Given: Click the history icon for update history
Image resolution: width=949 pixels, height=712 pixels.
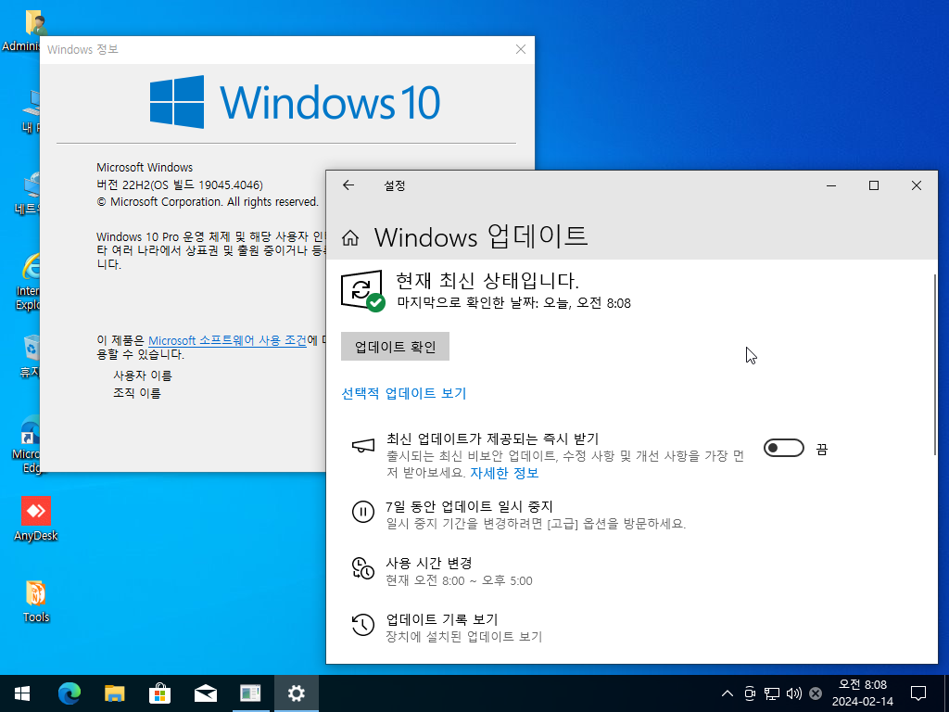Looking at the screenshot, I should (362, 625).
